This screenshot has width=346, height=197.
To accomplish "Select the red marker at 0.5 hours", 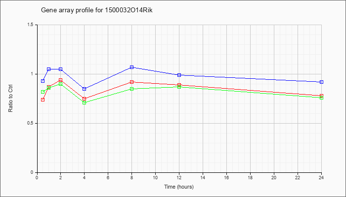I will (43, 99).
